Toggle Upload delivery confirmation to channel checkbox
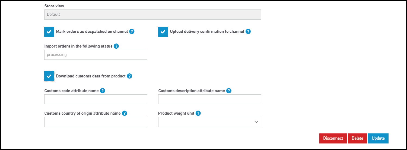Image resolution: width=407 pixels, height=150 pixels. click(x=163, y=32)
